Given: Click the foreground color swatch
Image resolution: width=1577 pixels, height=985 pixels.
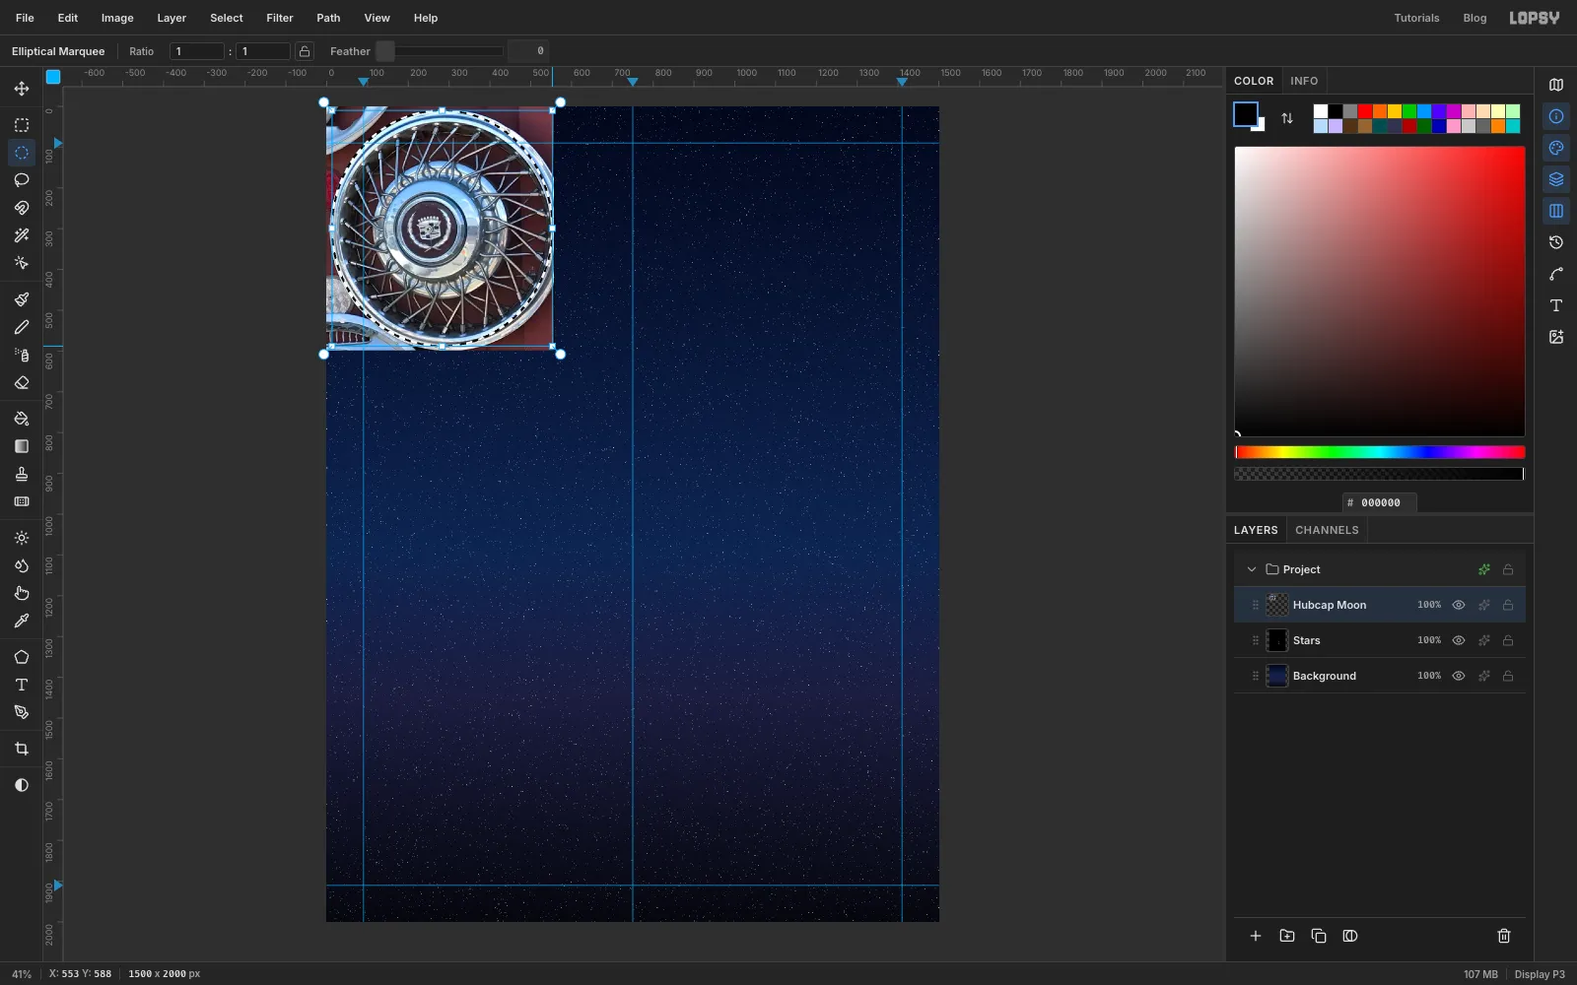Looking at the screenshot, I should tap(1246, 114).
